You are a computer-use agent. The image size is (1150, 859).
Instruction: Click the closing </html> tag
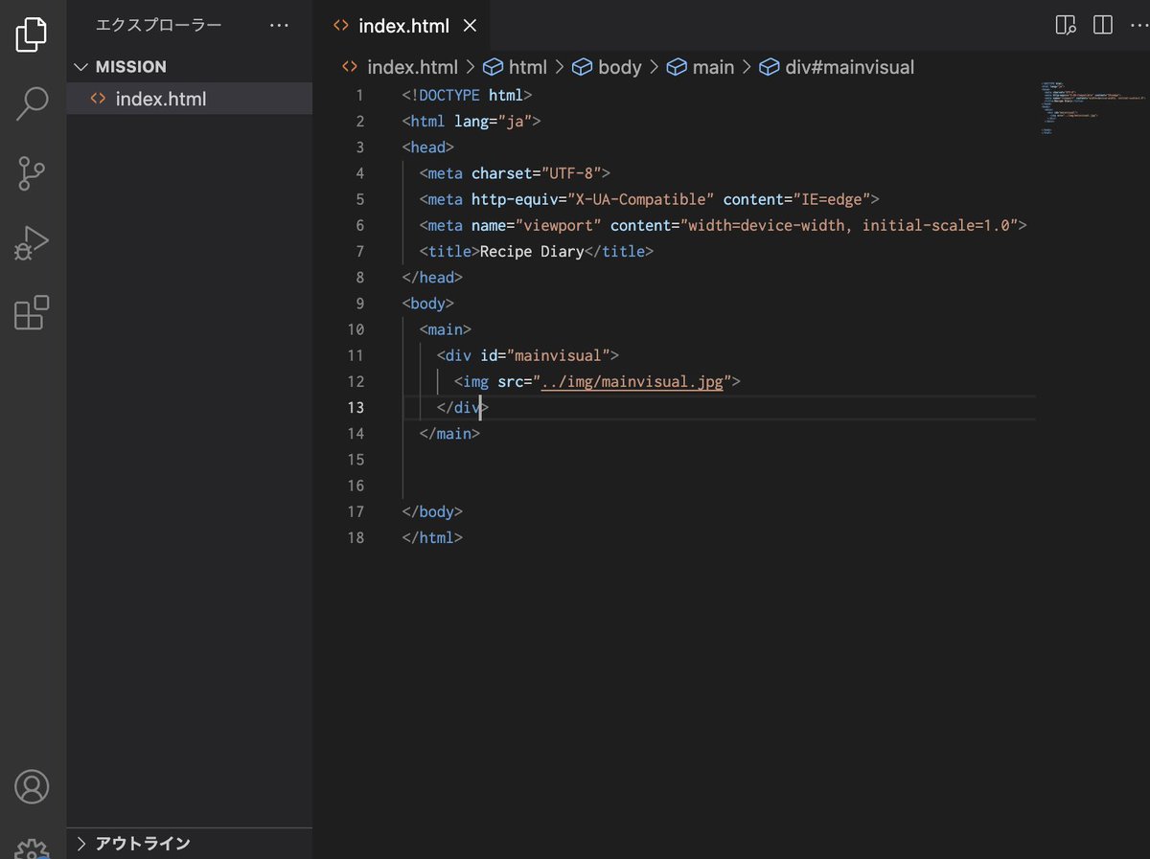point(432,538)
